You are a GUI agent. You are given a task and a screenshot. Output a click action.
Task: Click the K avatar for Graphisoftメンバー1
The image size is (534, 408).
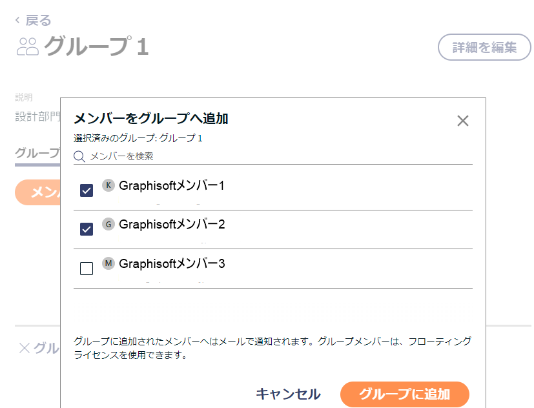click(108, 185)
